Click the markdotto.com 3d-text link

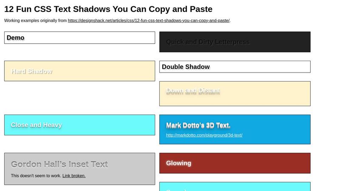(204, 135)
